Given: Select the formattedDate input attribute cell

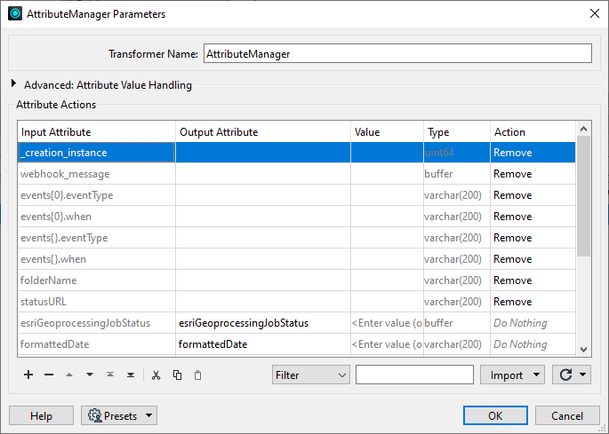Looking at the screenshot, I should (96, 344).
